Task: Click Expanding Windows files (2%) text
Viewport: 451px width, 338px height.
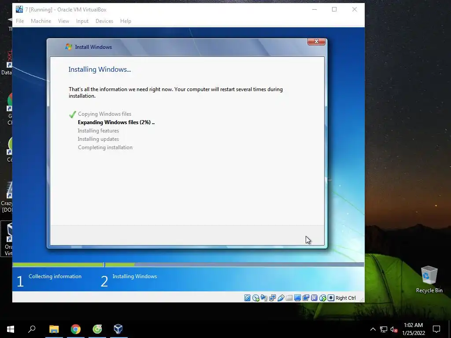Action: click(116, 122)
